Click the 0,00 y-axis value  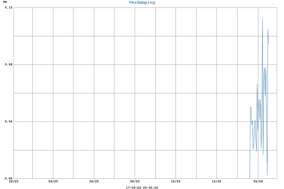pyautogui.click(x=8, y=178)
